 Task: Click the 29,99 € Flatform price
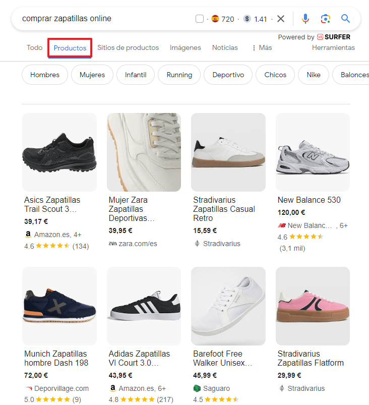click(289, 375)
